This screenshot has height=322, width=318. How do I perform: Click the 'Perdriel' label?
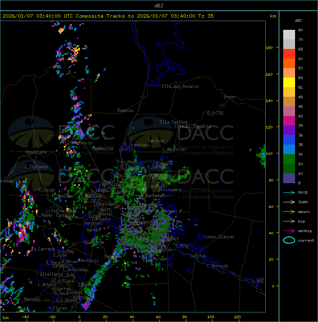click(93, 223)
